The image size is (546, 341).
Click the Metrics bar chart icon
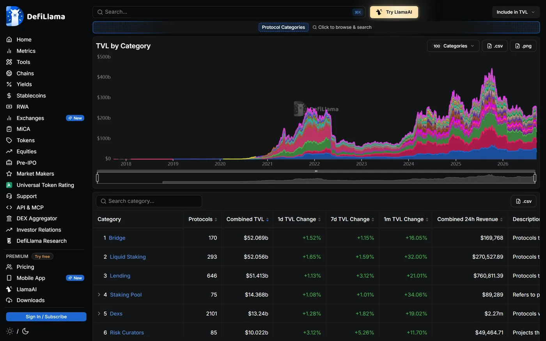click(9, 51)
